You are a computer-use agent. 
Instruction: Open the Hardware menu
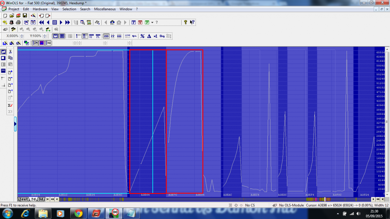coord(40,9)
